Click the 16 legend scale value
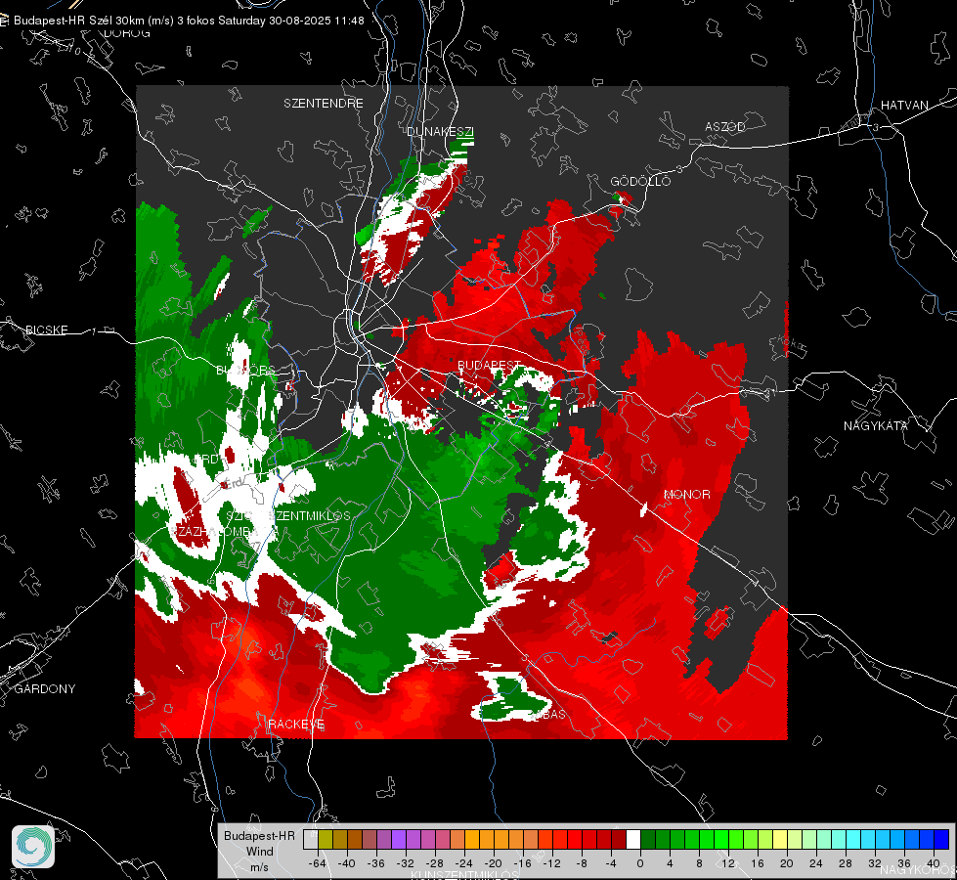 coord(758,863)
